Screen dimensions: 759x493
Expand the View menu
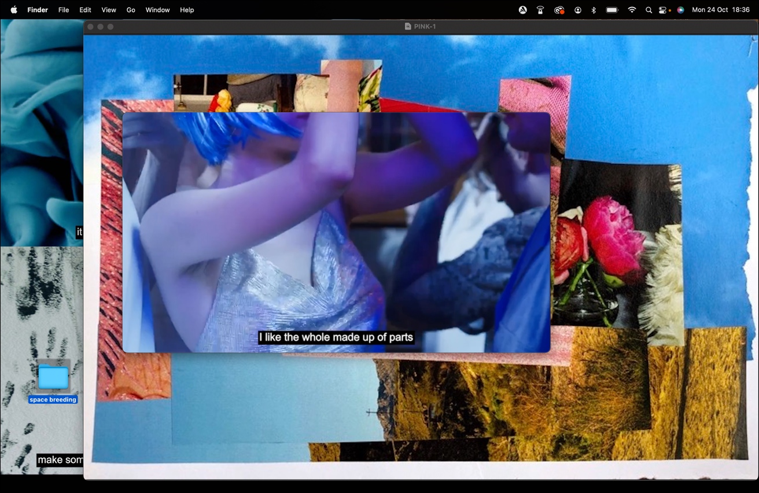click(109, 10)
